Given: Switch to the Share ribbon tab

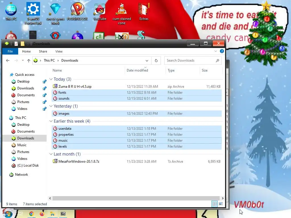Looking at the screenshot, I should pos(43,51).
